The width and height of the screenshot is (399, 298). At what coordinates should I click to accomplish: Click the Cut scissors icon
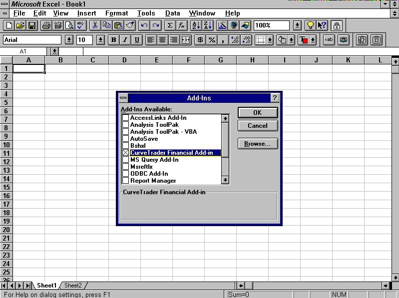coord(95,25)
